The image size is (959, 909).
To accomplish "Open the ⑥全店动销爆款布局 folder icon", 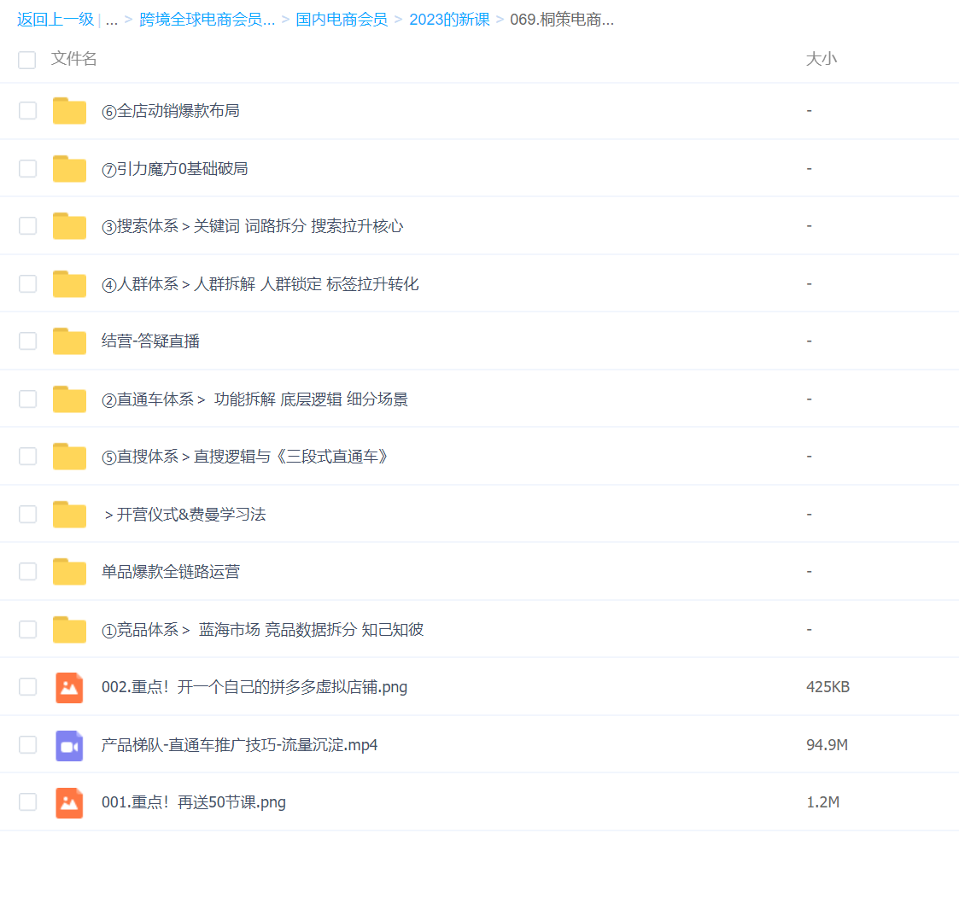I will (69, 110).
